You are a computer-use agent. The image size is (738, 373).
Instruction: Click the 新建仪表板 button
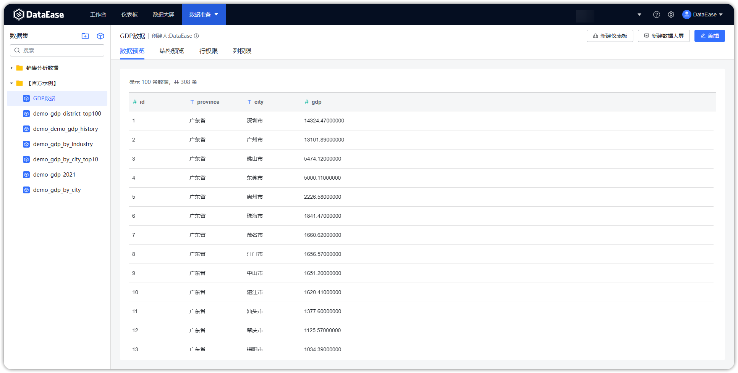click(610, 35)
